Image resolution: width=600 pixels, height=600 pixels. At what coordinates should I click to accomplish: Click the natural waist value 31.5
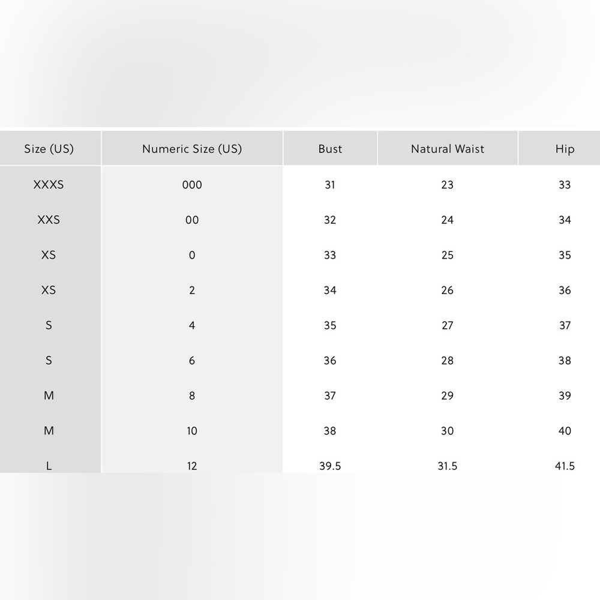click(x=448, y=466)
